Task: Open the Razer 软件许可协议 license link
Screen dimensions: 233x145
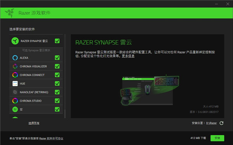Action: (x=51, y=138)
